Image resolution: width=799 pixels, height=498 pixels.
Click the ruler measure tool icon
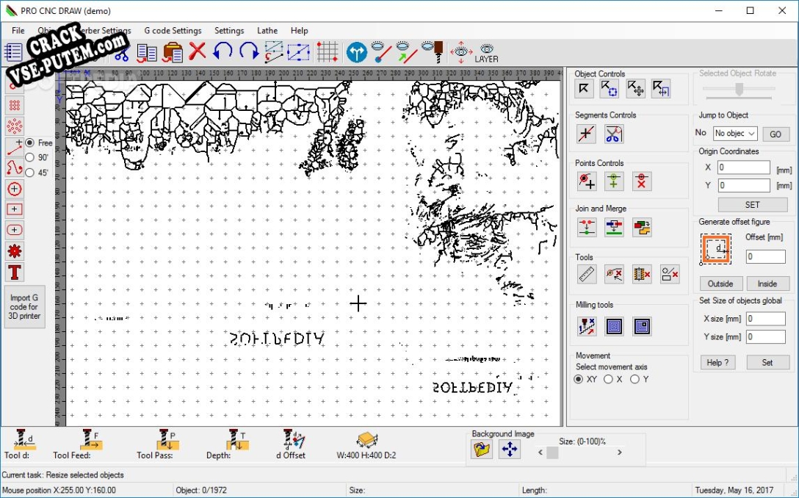[x=586, y=274]
